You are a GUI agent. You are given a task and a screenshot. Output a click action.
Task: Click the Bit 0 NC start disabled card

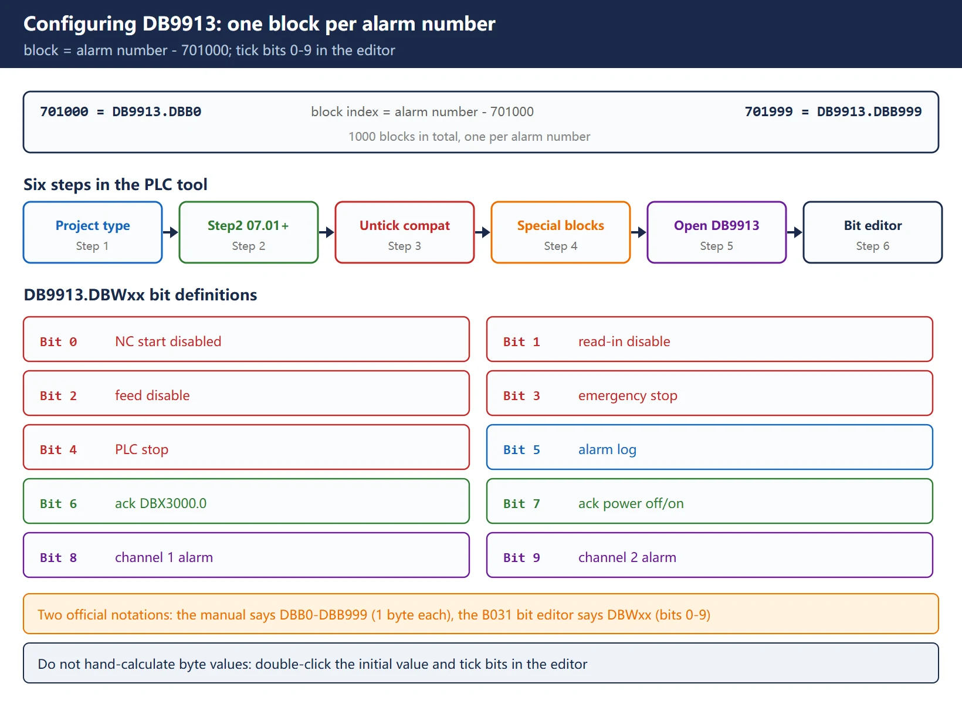tap(246, 339)
